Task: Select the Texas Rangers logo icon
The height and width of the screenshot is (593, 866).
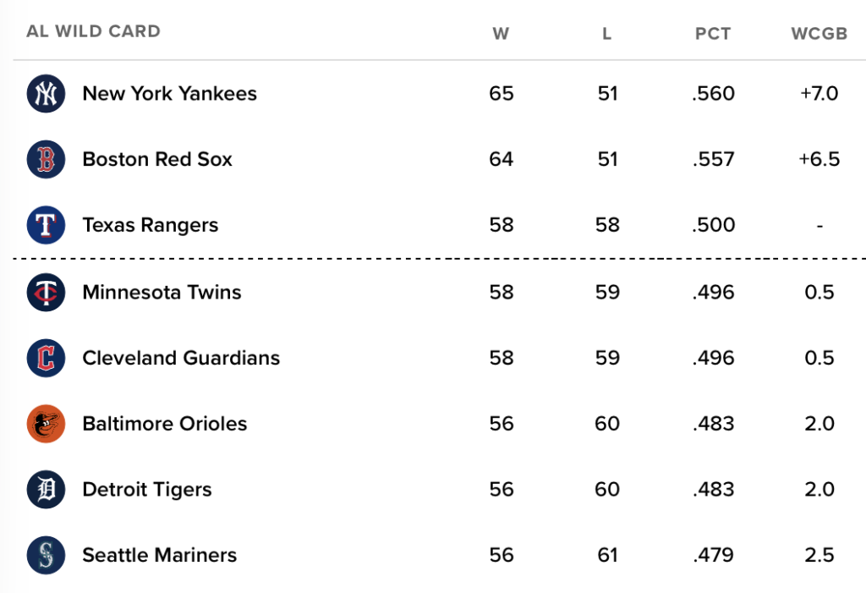Action: point(46,225)
